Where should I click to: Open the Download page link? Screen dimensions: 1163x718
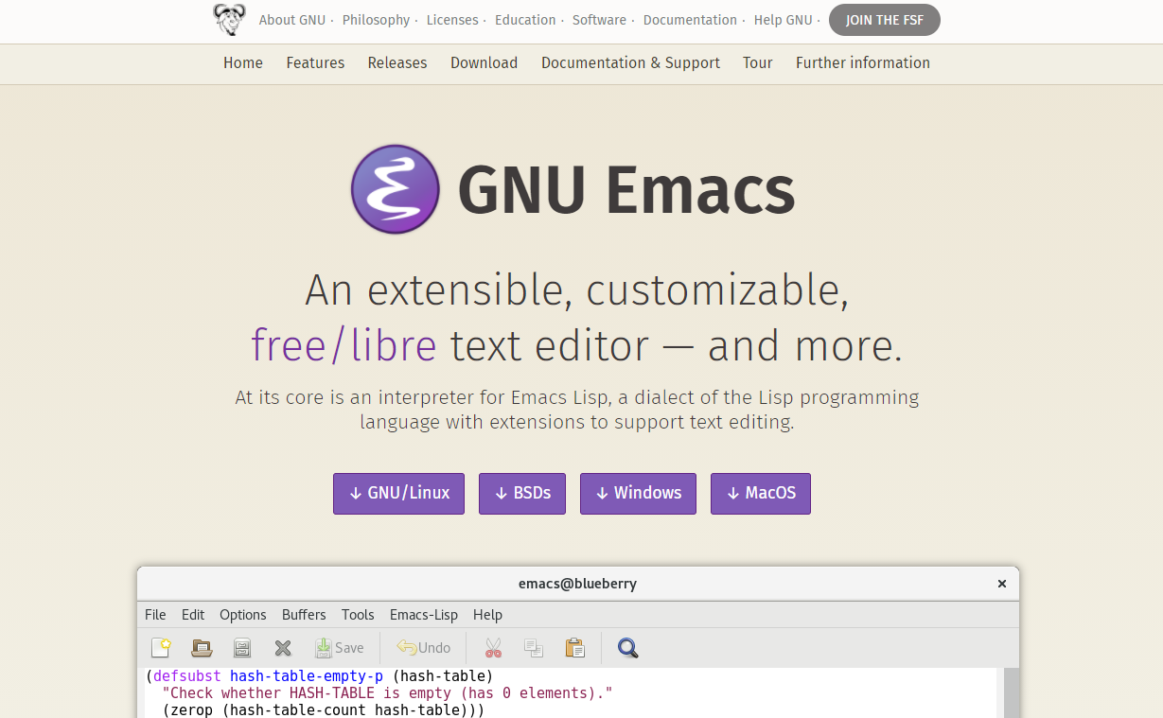(x=484, y=63)
